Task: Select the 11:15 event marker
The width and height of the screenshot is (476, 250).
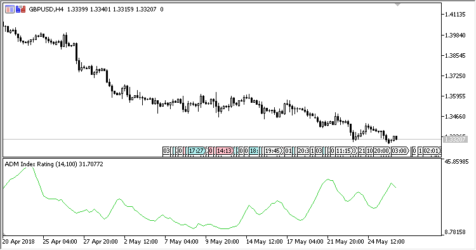Action: [344, 151]
